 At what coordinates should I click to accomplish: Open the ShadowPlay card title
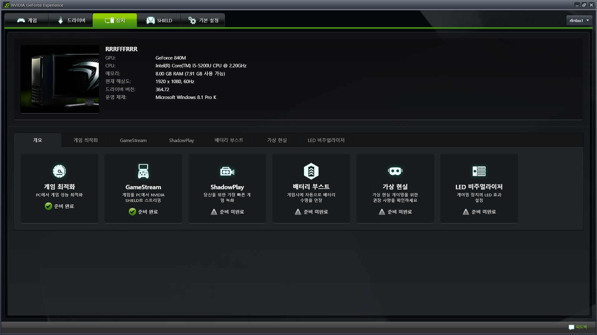click(227, 187)
